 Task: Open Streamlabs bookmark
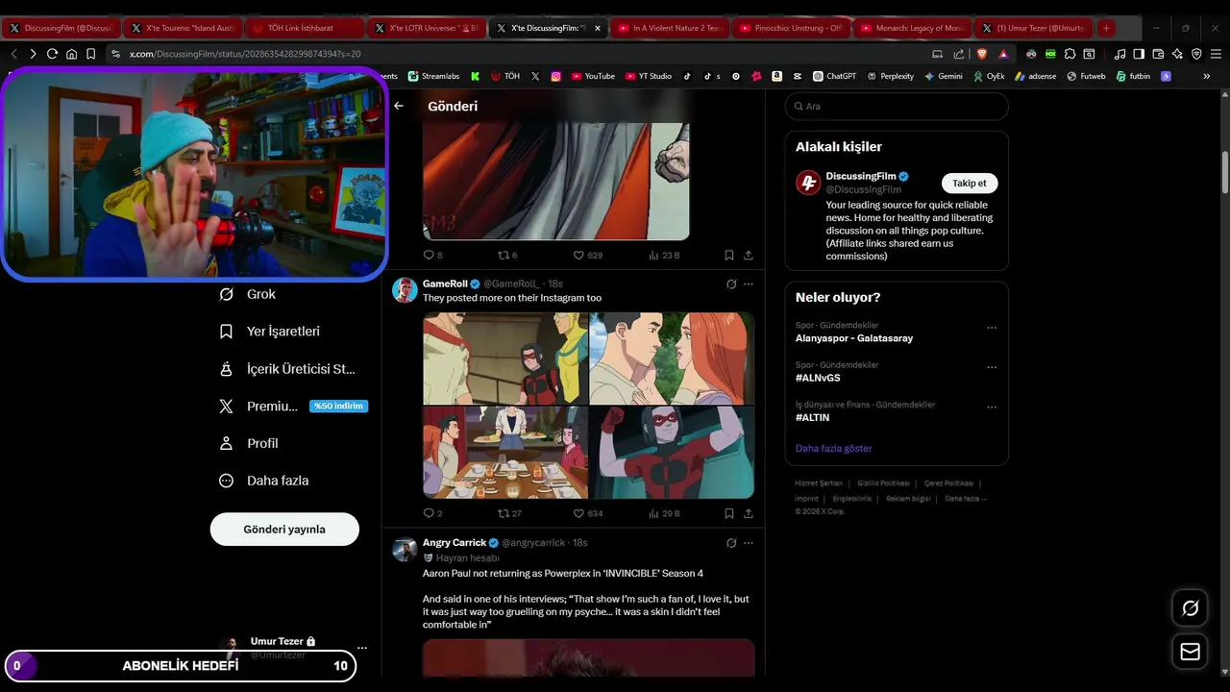click(433, 76)
